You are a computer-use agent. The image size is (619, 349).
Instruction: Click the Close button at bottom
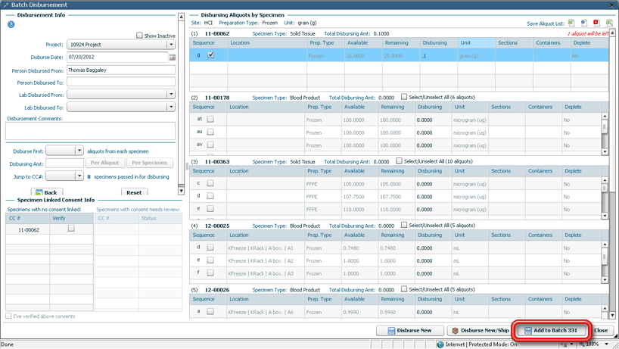[602, 330]
